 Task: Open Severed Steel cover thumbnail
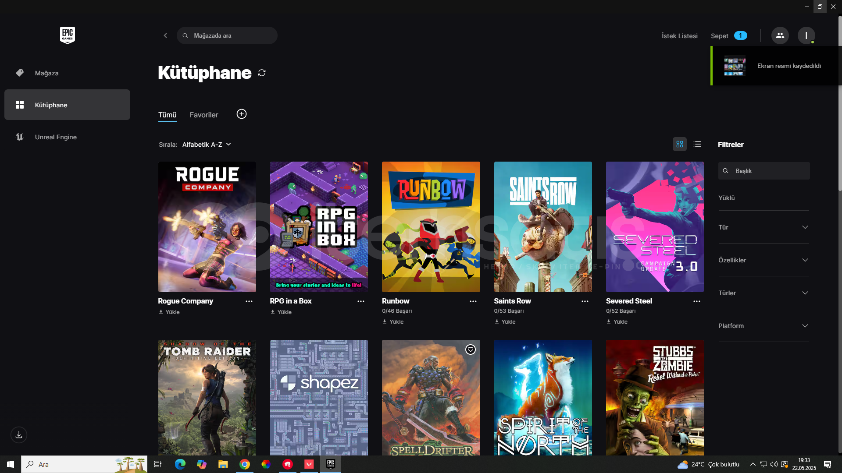(655, 227)
